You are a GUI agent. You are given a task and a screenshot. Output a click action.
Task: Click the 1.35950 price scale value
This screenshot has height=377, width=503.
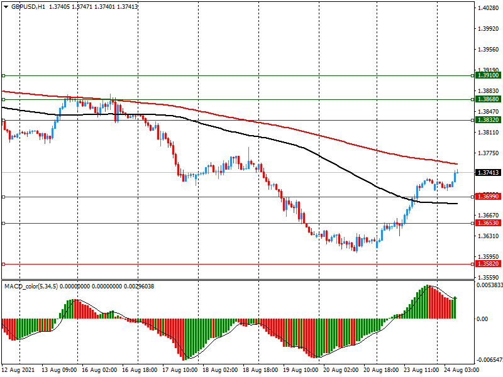point(489,257)
